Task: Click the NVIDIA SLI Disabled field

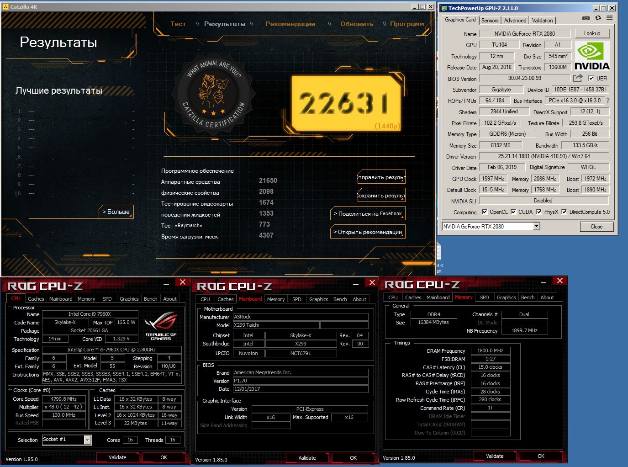Action: [x=544, y=201]
